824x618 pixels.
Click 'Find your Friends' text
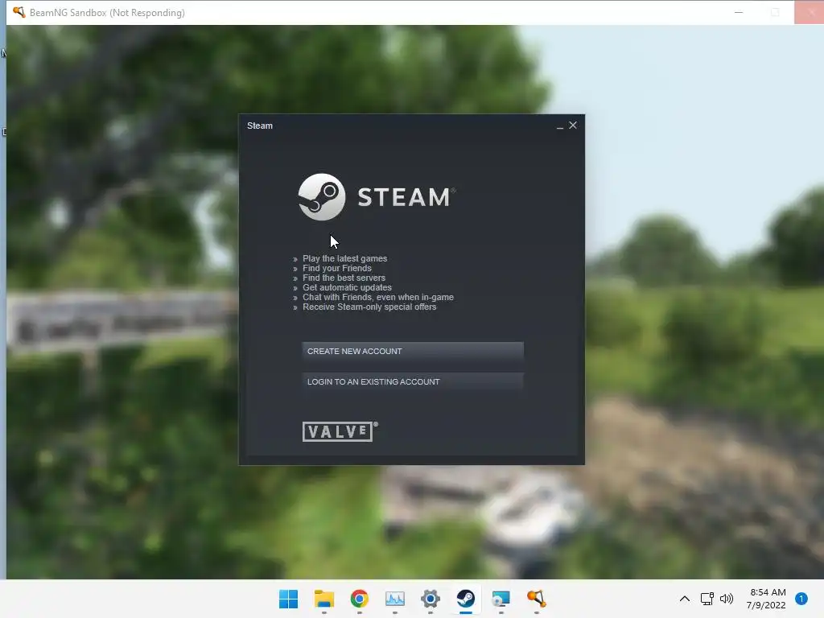(x=337, y=268)
